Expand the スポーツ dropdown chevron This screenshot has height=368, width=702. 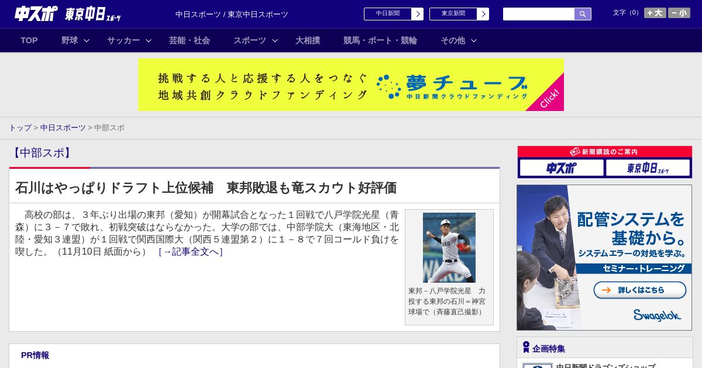tap(275, 40)
